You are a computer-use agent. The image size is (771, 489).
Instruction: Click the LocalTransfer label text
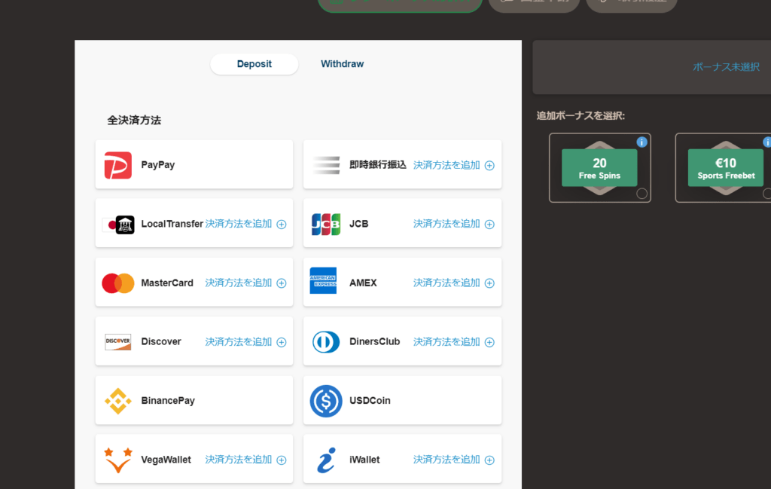(x=172, y=224)
